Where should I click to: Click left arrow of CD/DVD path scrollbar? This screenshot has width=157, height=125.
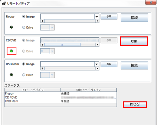coord(42,45)
